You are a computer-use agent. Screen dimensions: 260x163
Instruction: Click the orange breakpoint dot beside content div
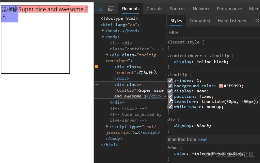pyautogui.click(x=96, y=67)
